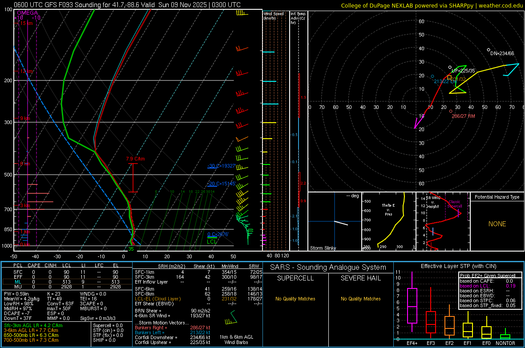Click the DN=234/66 hodograph label
525x348 pixels.
[x=502, y=53]
